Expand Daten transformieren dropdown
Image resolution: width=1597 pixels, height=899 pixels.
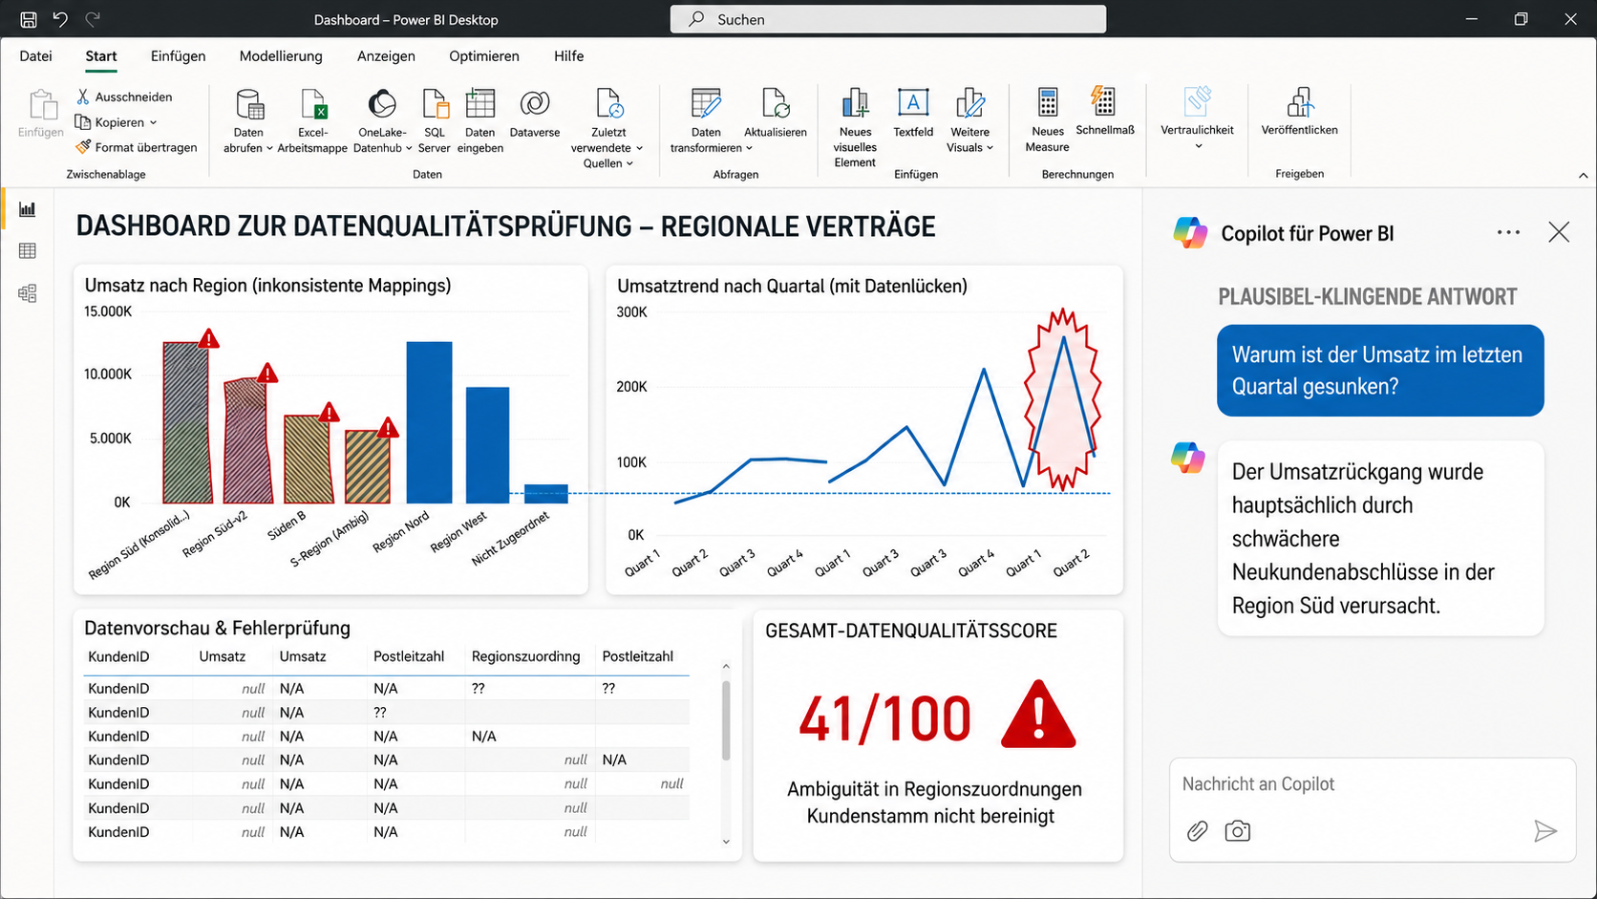[749, 148]
